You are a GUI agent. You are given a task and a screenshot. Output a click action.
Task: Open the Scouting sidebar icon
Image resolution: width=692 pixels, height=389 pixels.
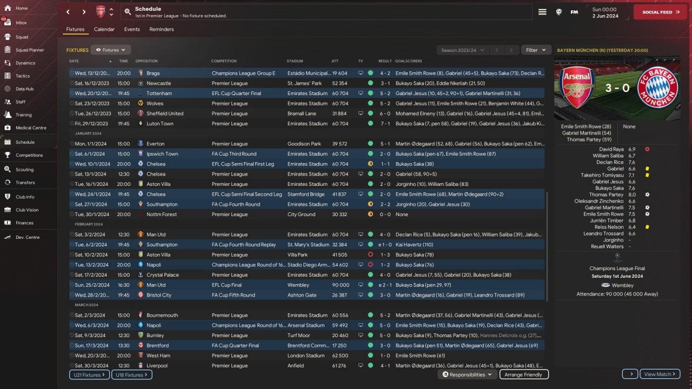coord(8,170)
